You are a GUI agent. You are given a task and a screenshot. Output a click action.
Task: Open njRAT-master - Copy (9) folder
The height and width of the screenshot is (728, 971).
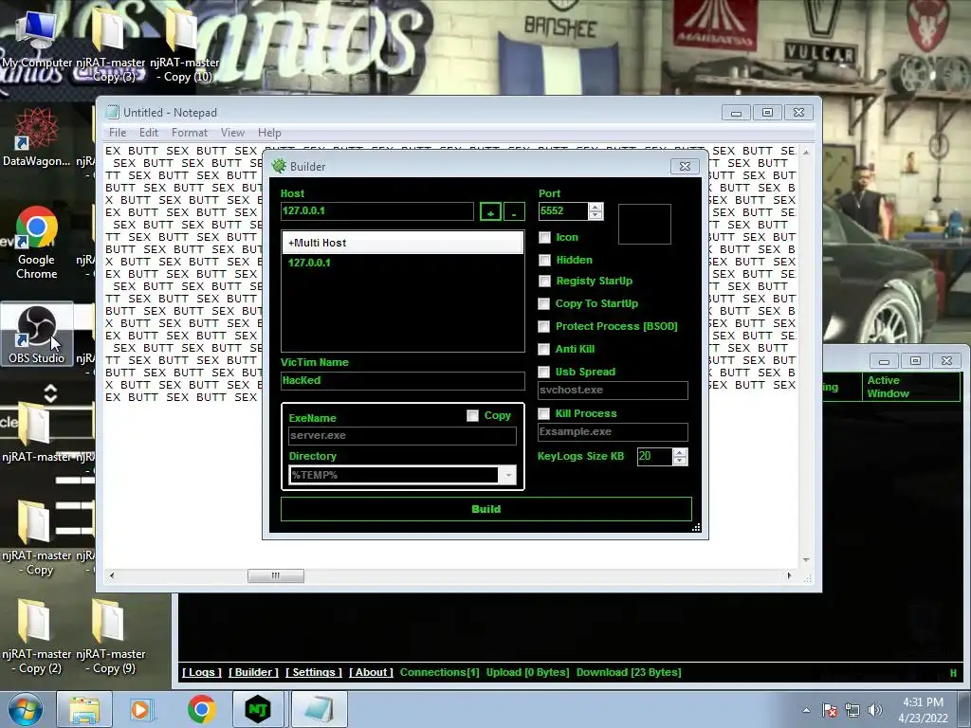point(110,634)
